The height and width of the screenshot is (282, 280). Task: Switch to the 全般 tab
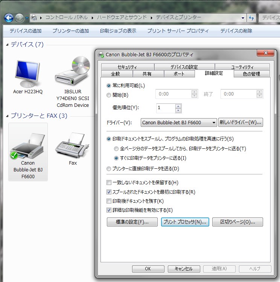point(117,74)
